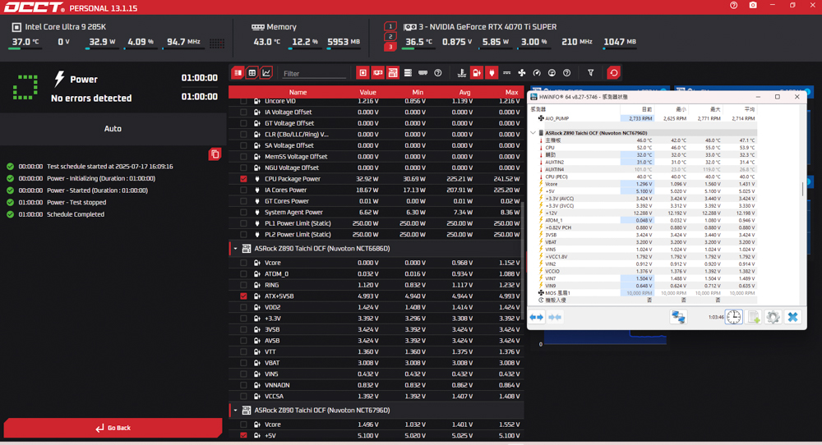Click the CPU core grid icon
822x445 pixels.
pos(217,43)
